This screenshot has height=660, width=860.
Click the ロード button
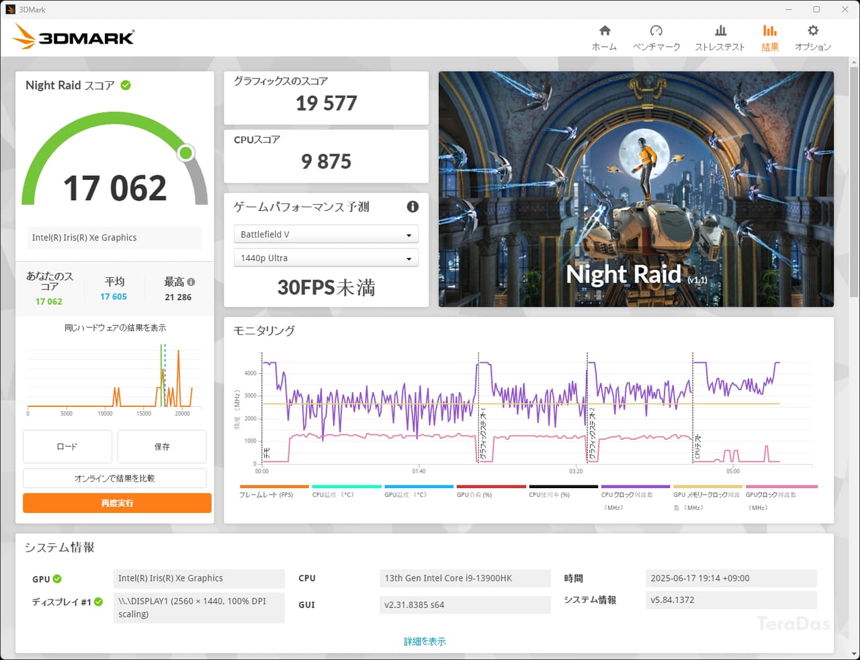pyautogui.click(x=67, y=446)
